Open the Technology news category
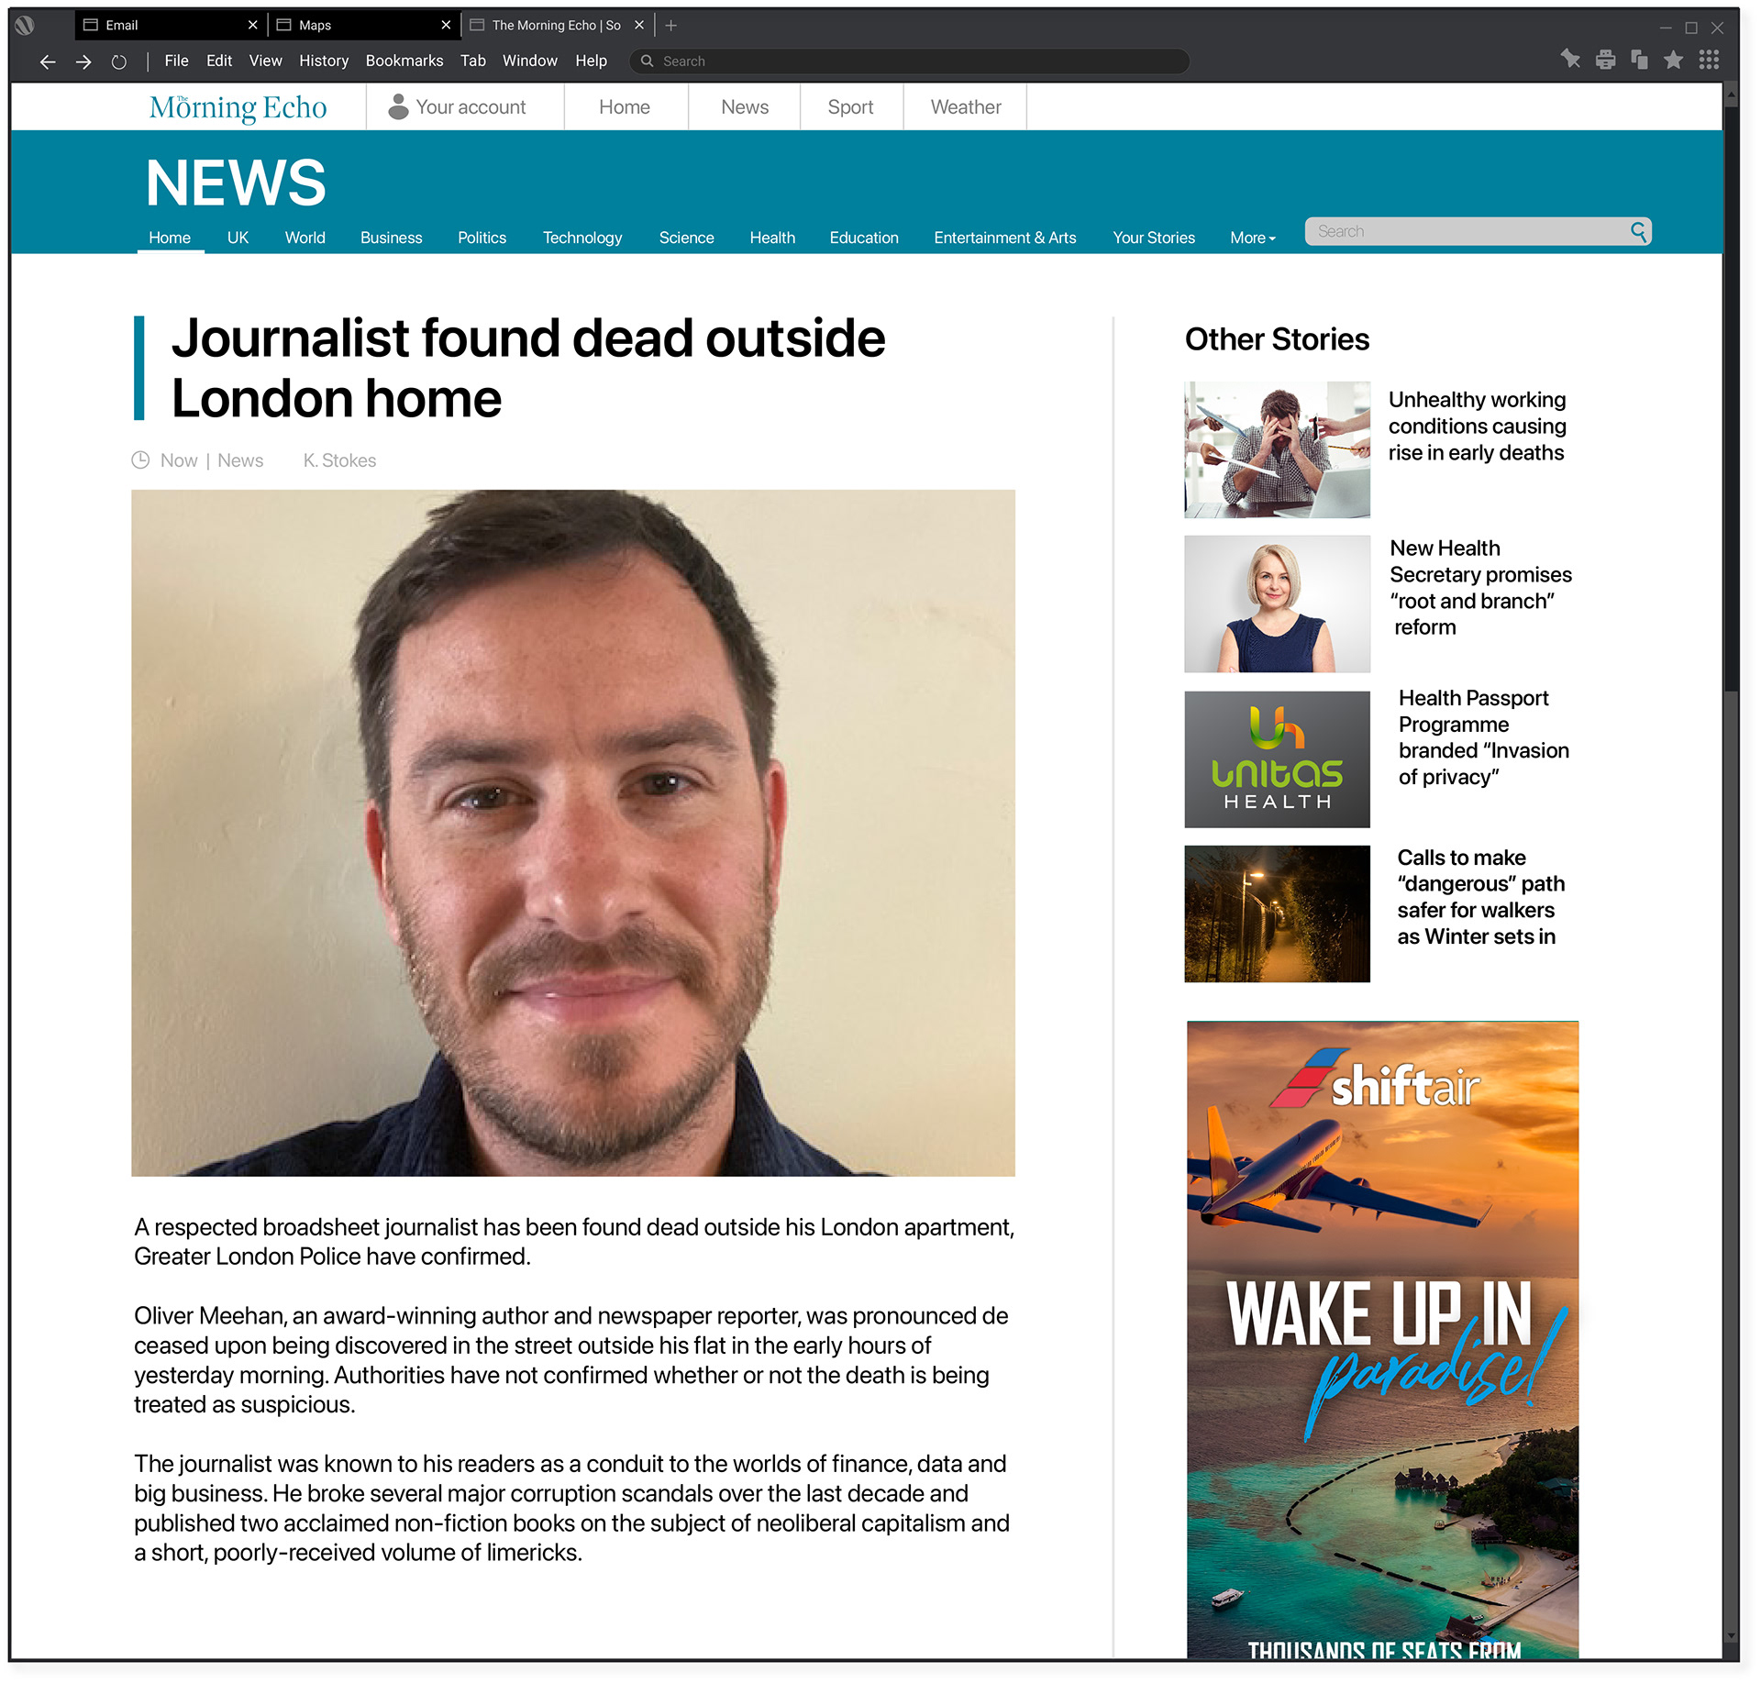This screenshot has height=1683, width=1761. [581, 238]
